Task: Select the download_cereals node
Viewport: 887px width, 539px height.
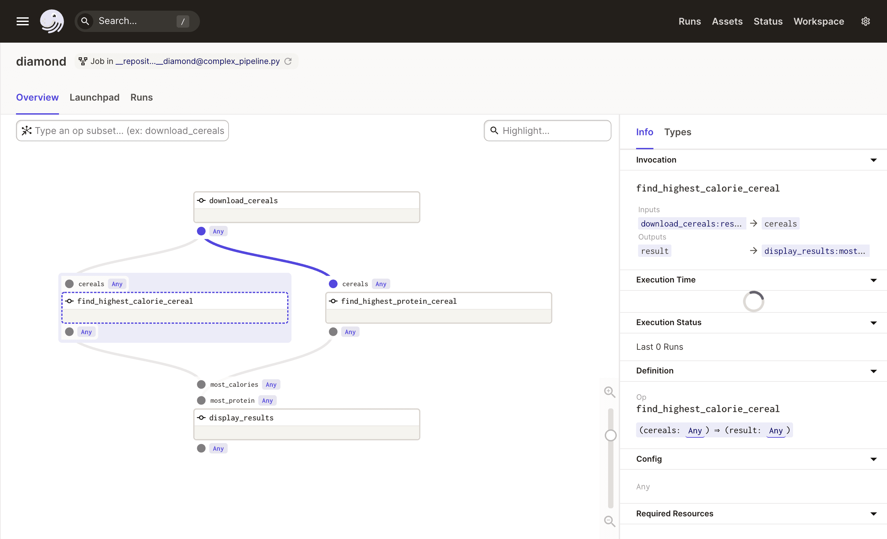Action: click(x=307, y=207)
